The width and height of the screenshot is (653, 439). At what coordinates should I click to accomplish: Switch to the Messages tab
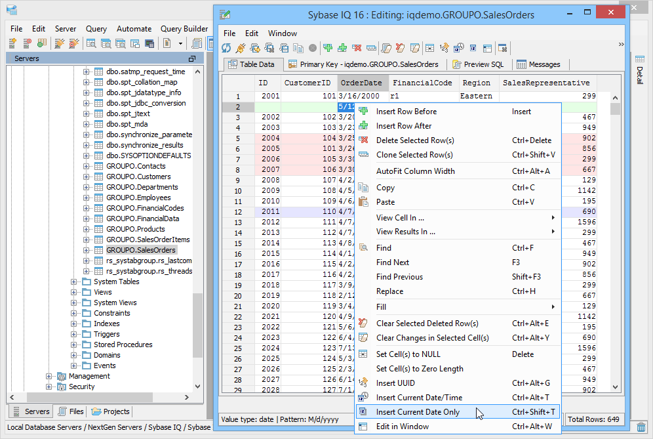point(539,64)
